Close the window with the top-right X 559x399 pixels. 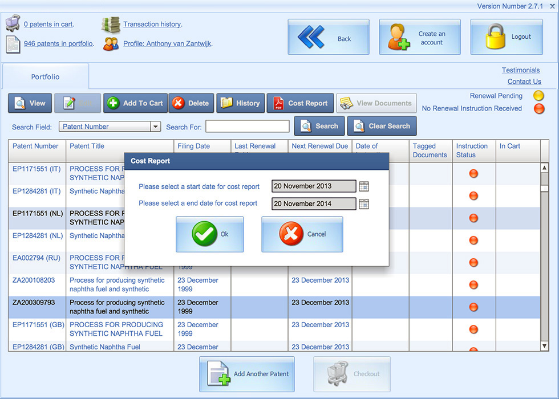pos(552,6)
